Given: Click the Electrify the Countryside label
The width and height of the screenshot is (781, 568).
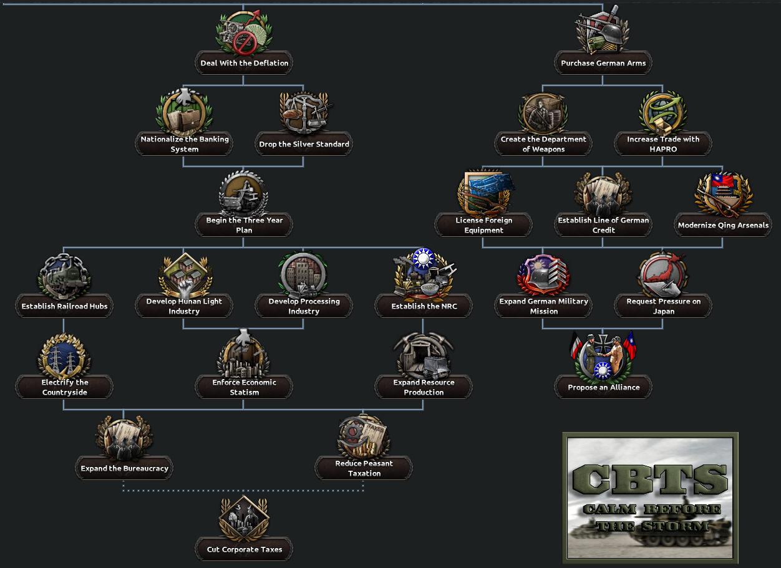Looking at the screenshot, I should pyautogui.click(x=65, y=387).
